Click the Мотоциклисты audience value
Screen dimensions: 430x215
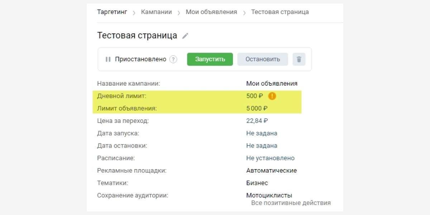(269, 195)
